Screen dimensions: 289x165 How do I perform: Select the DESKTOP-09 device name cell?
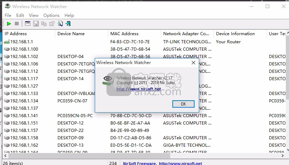coord(70,138)
